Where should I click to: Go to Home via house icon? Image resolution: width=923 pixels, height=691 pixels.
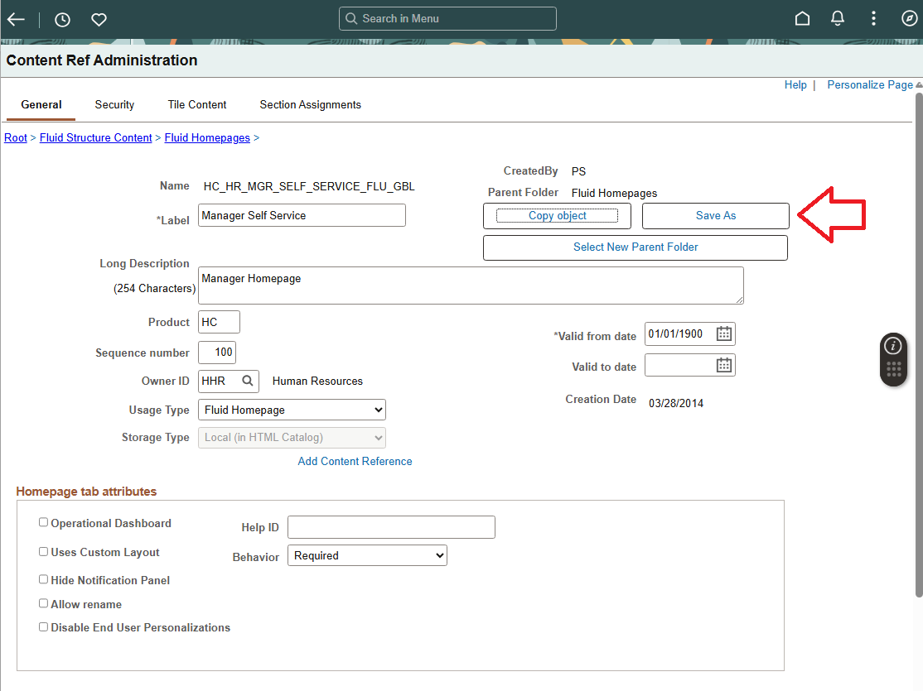click(x=802, y=18)
